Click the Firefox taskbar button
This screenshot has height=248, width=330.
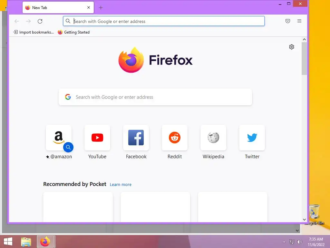click(x=46, y=242)
